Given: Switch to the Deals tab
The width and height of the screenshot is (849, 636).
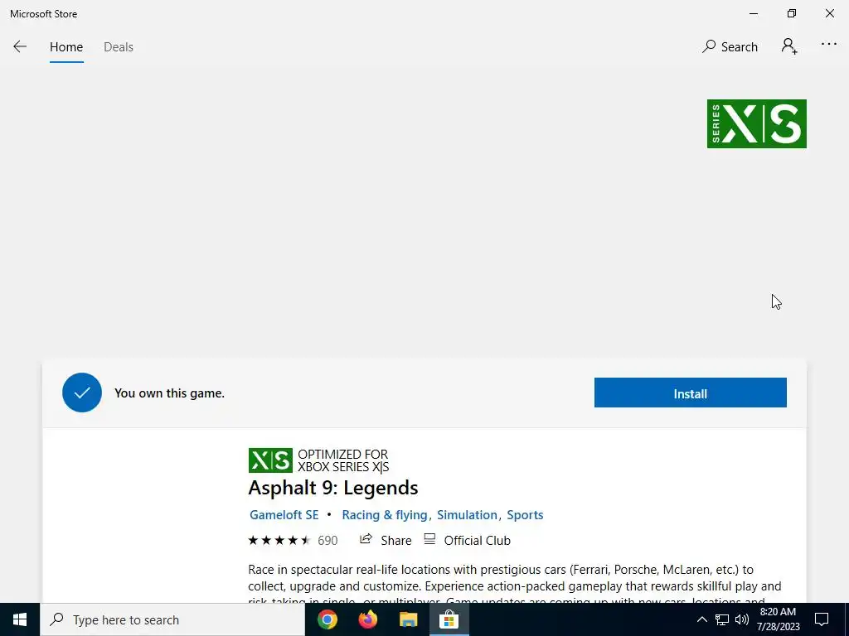Looking at the screenshot, I should click(119, 47).
